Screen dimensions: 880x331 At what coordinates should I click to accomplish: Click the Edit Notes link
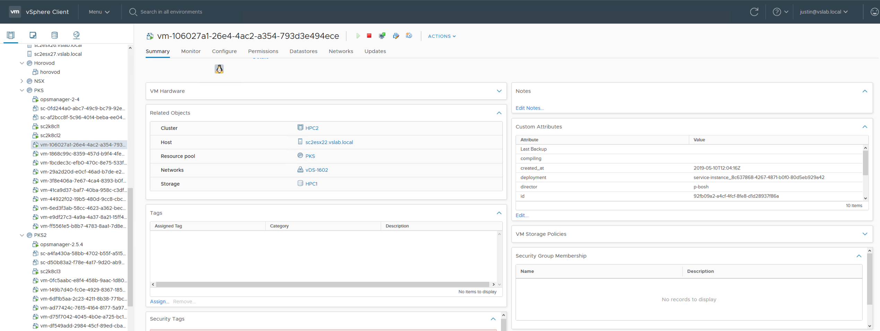pos(529,108)
